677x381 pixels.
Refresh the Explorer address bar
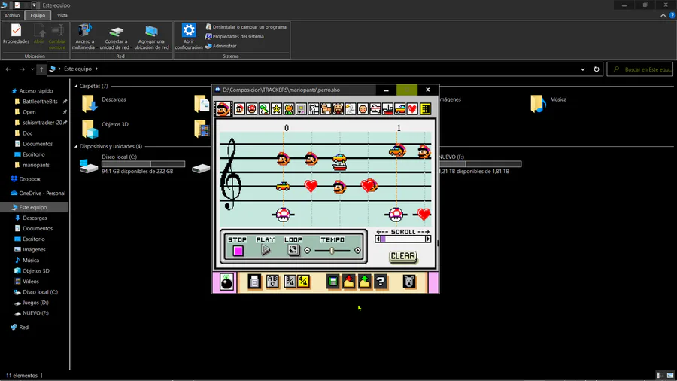[x=597, y=69]
